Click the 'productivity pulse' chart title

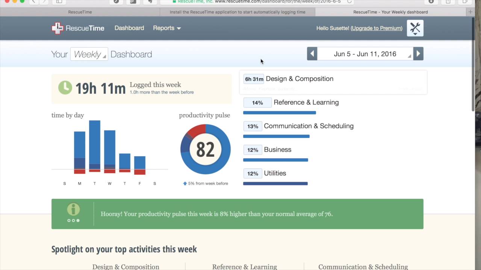tap(204, 115)
